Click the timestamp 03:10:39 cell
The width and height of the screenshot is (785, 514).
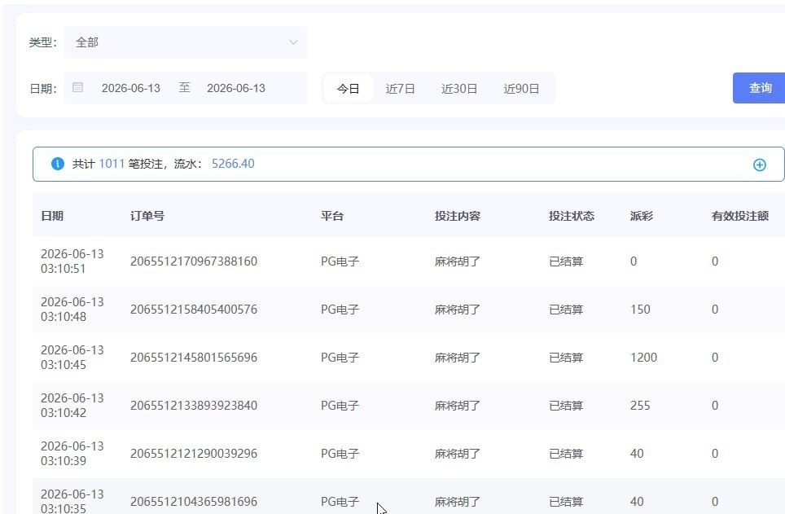tap(72, 454)
